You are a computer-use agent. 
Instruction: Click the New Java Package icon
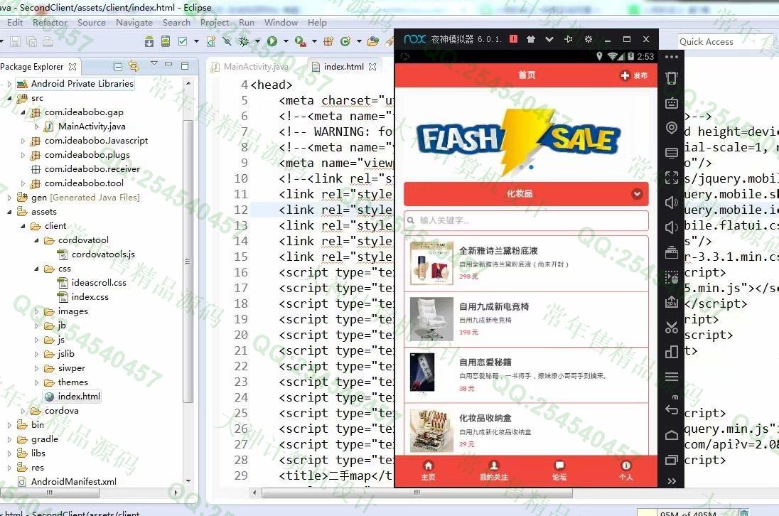click(x=328, y=41)
